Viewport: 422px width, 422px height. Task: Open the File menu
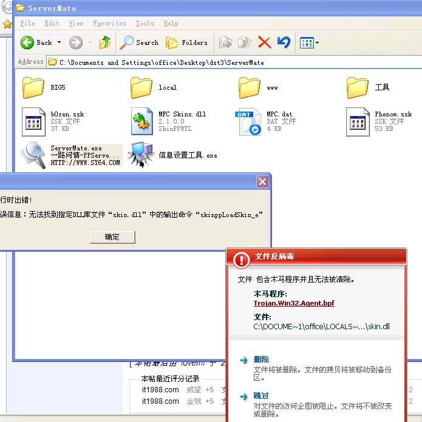28,24
